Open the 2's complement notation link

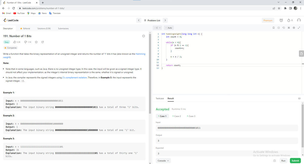point(75,77)
